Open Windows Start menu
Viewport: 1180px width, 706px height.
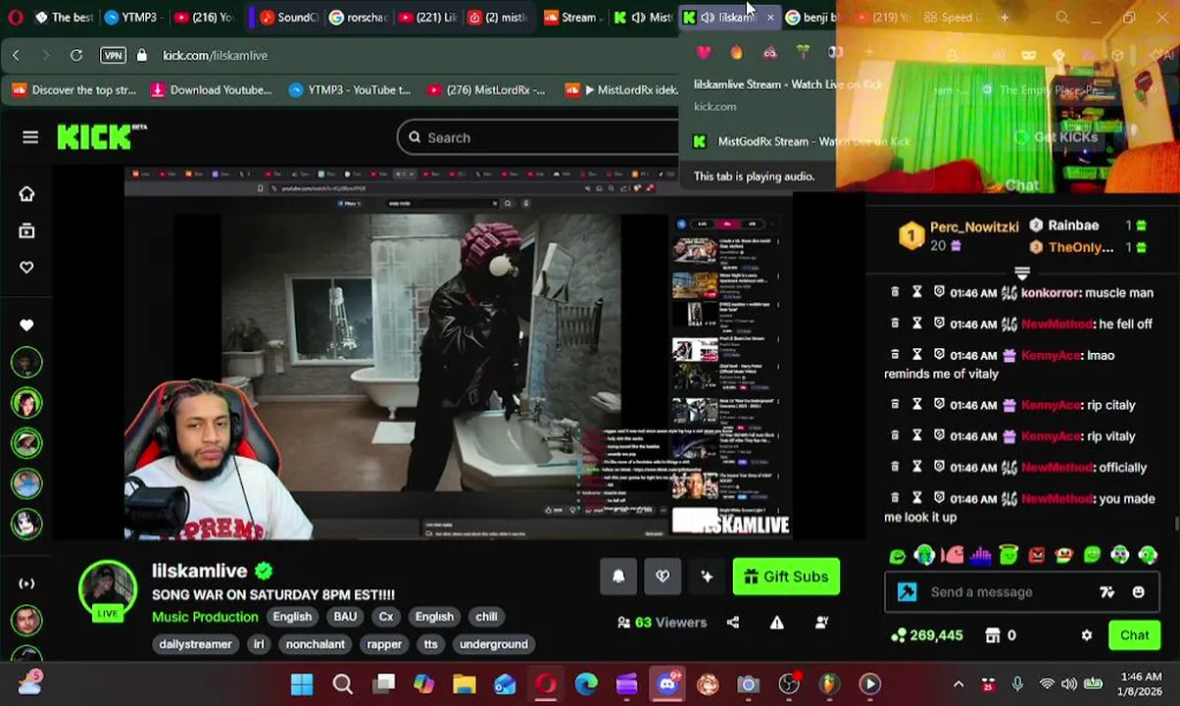click(302, 683)
